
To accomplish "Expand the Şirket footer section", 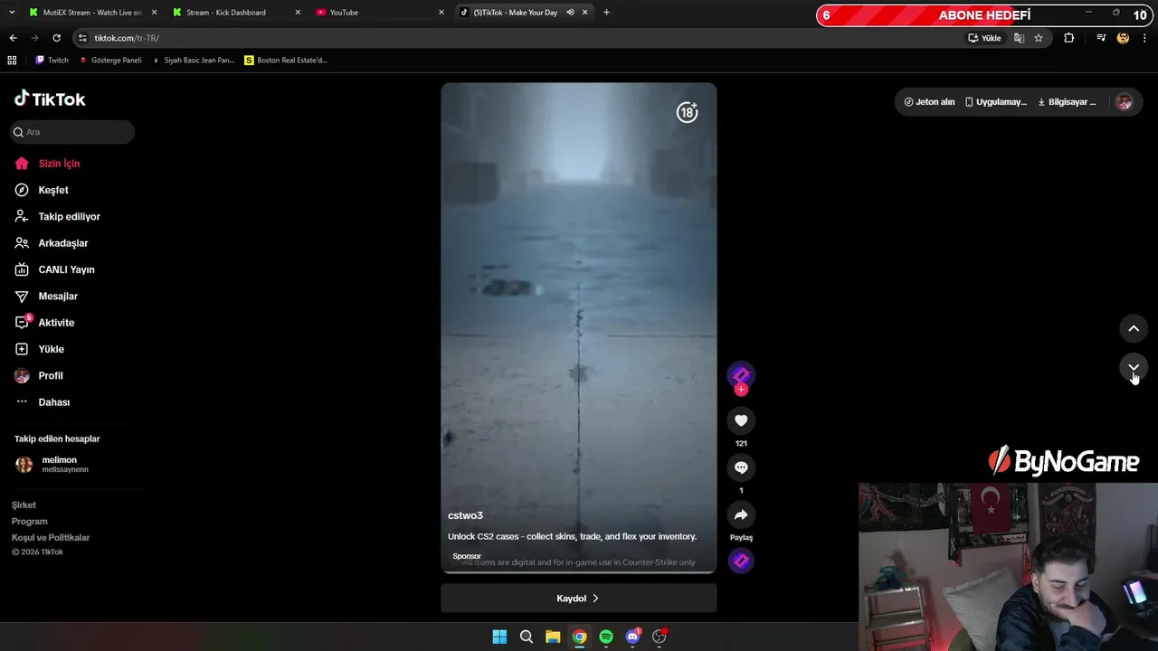I will pos(24,505).
